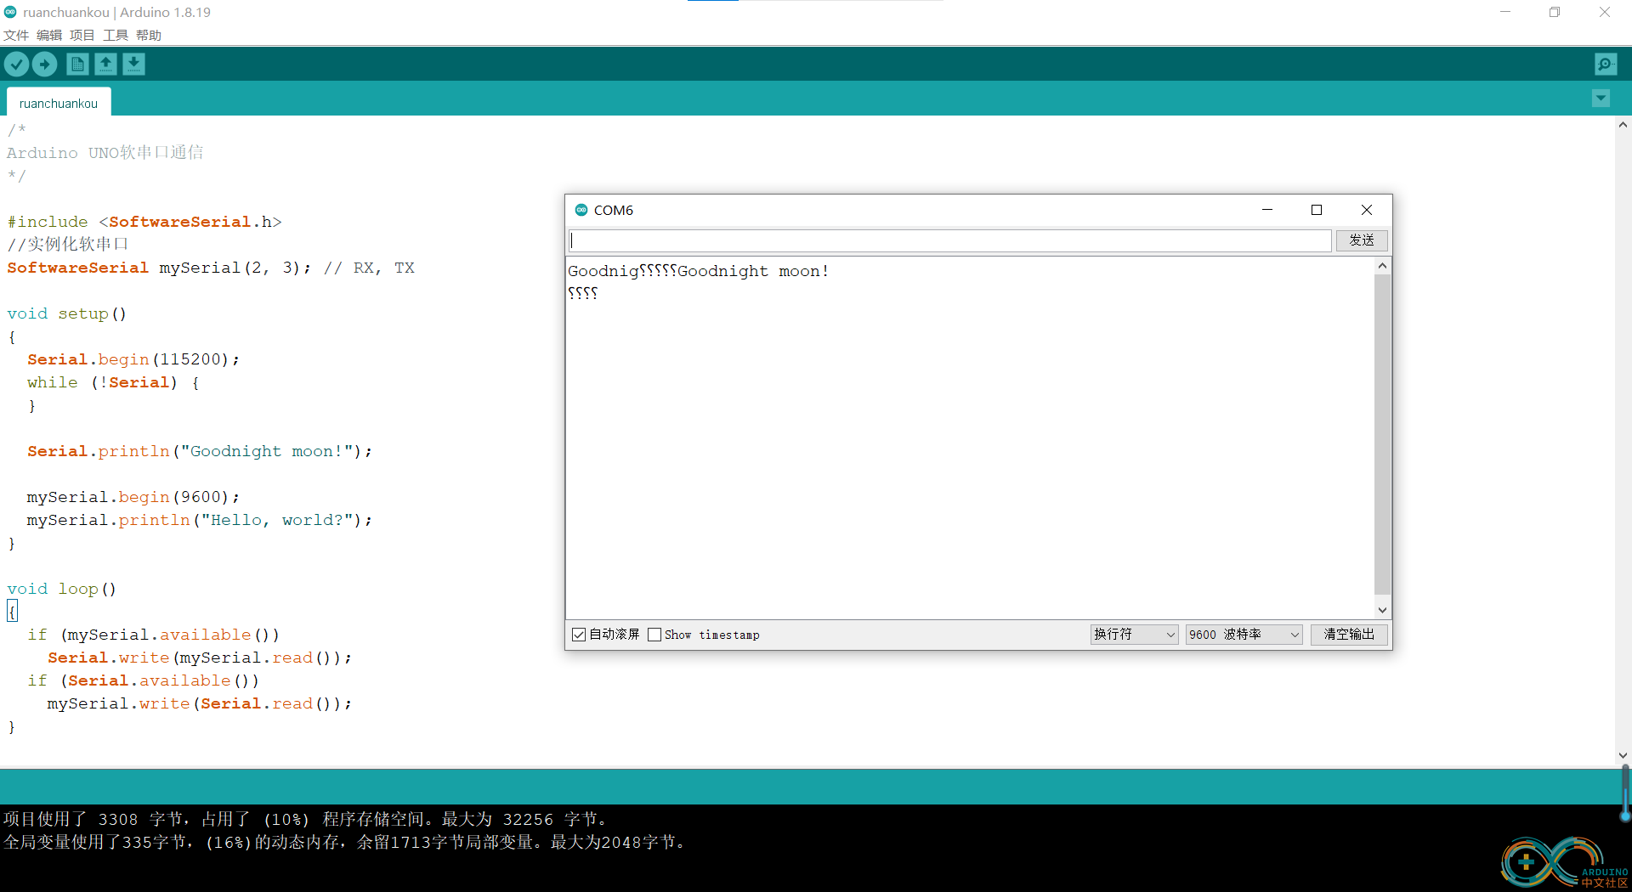Select the ruanchuankou sketch tab
The image size is (1632, 892).
tap(59, 103)
